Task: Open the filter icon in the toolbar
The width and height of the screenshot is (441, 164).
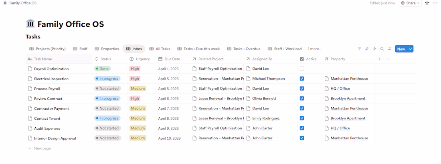Action: [x=359, y=49]
